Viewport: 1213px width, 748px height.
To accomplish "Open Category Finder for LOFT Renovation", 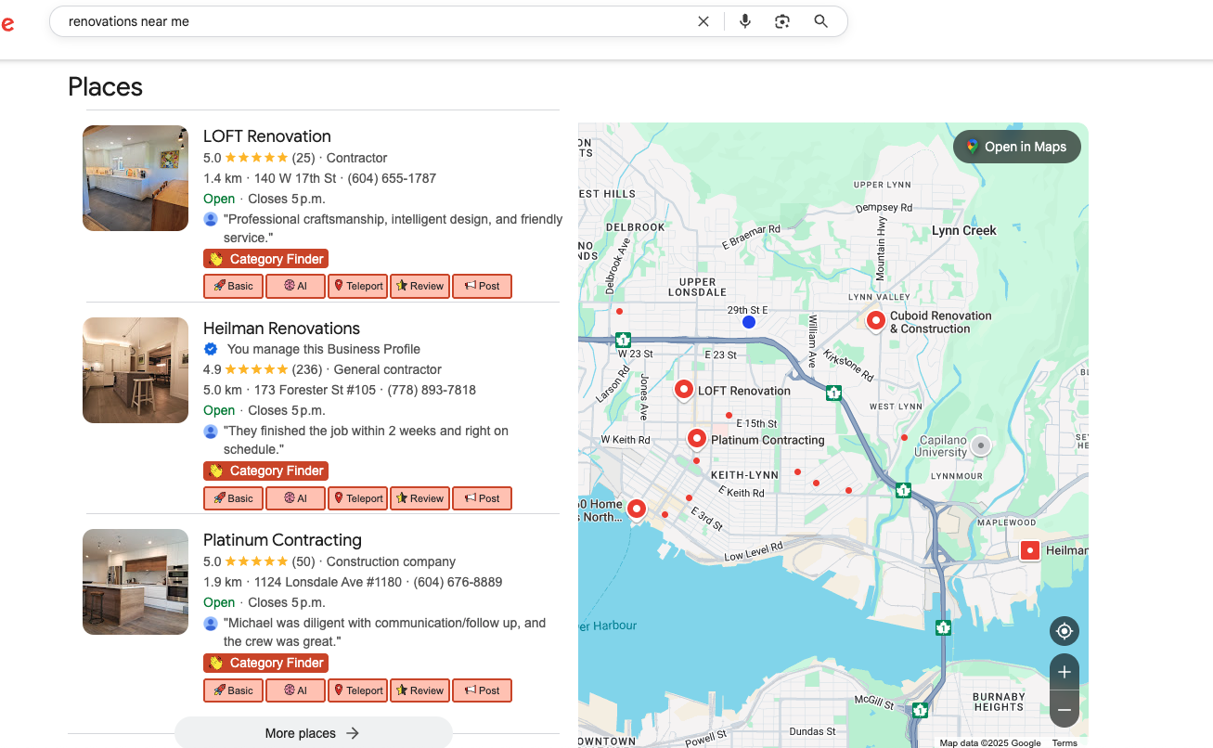I will (x=265, y=259).
